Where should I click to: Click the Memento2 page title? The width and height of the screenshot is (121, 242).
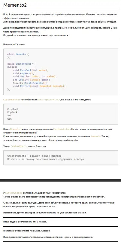(15, 5)
